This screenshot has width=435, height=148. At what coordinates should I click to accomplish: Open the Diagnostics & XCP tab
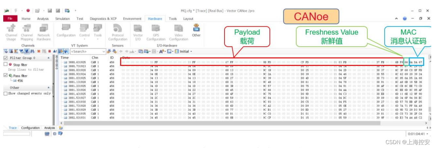[x=103, y=19]
